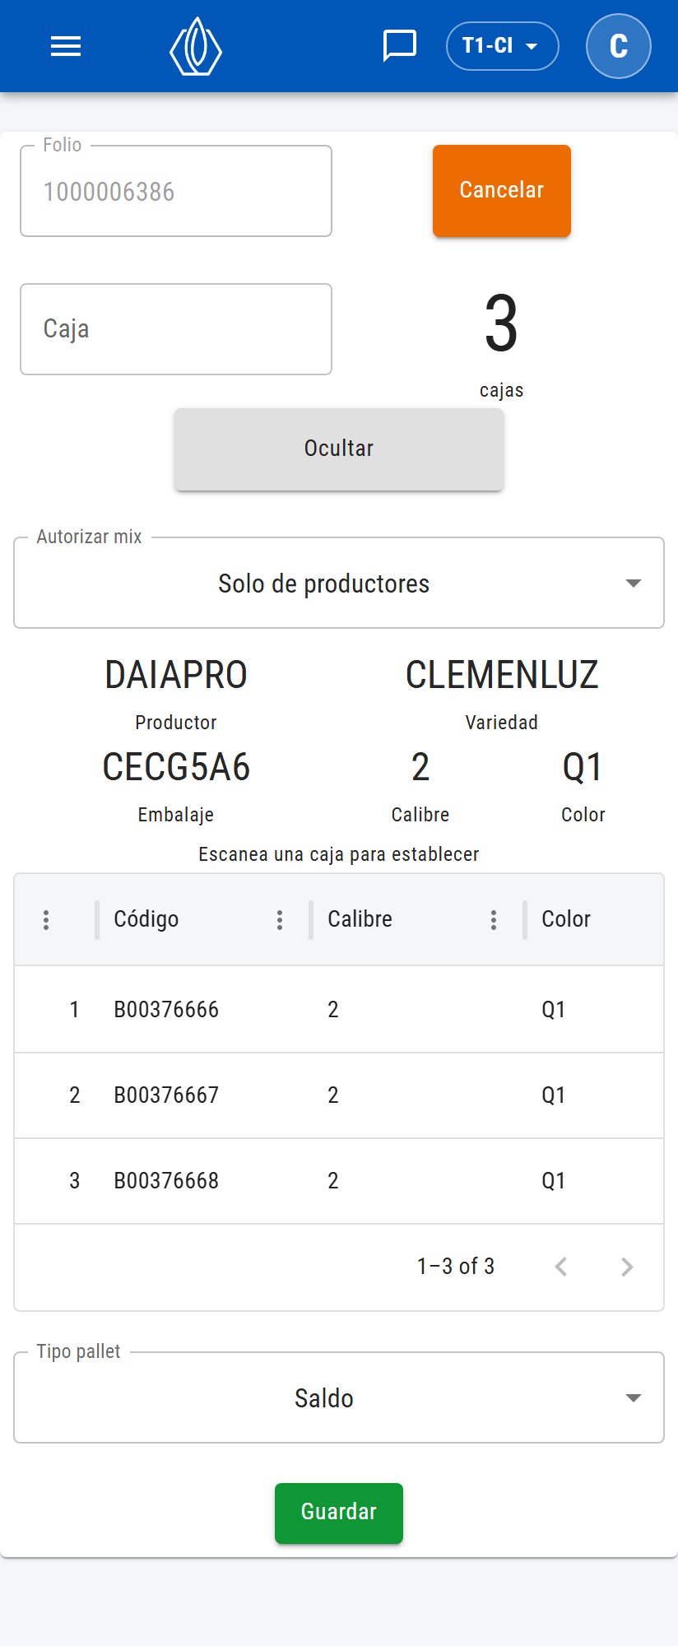Click the app logo in the header
This screenshot has height=1646, width=678.
click(x=196, y=46)
